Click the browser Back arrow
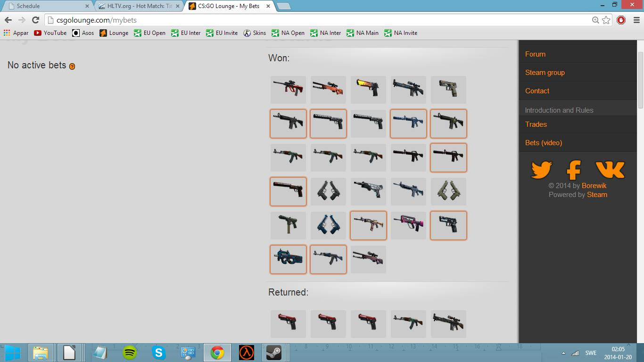The width and height of the screenshot is (644, 362). click(x=8, y=20)
